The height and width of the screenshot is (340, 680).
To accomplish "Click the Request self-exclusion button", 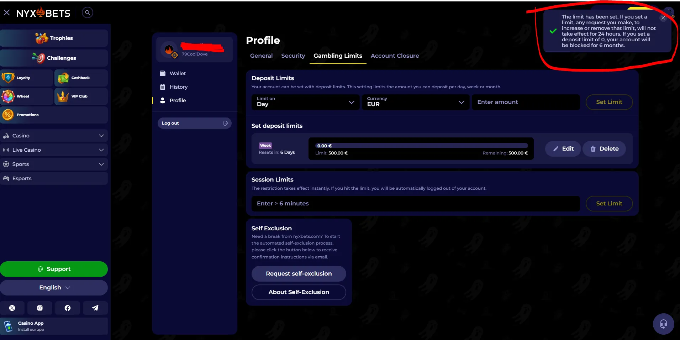I will coord(299,274).
